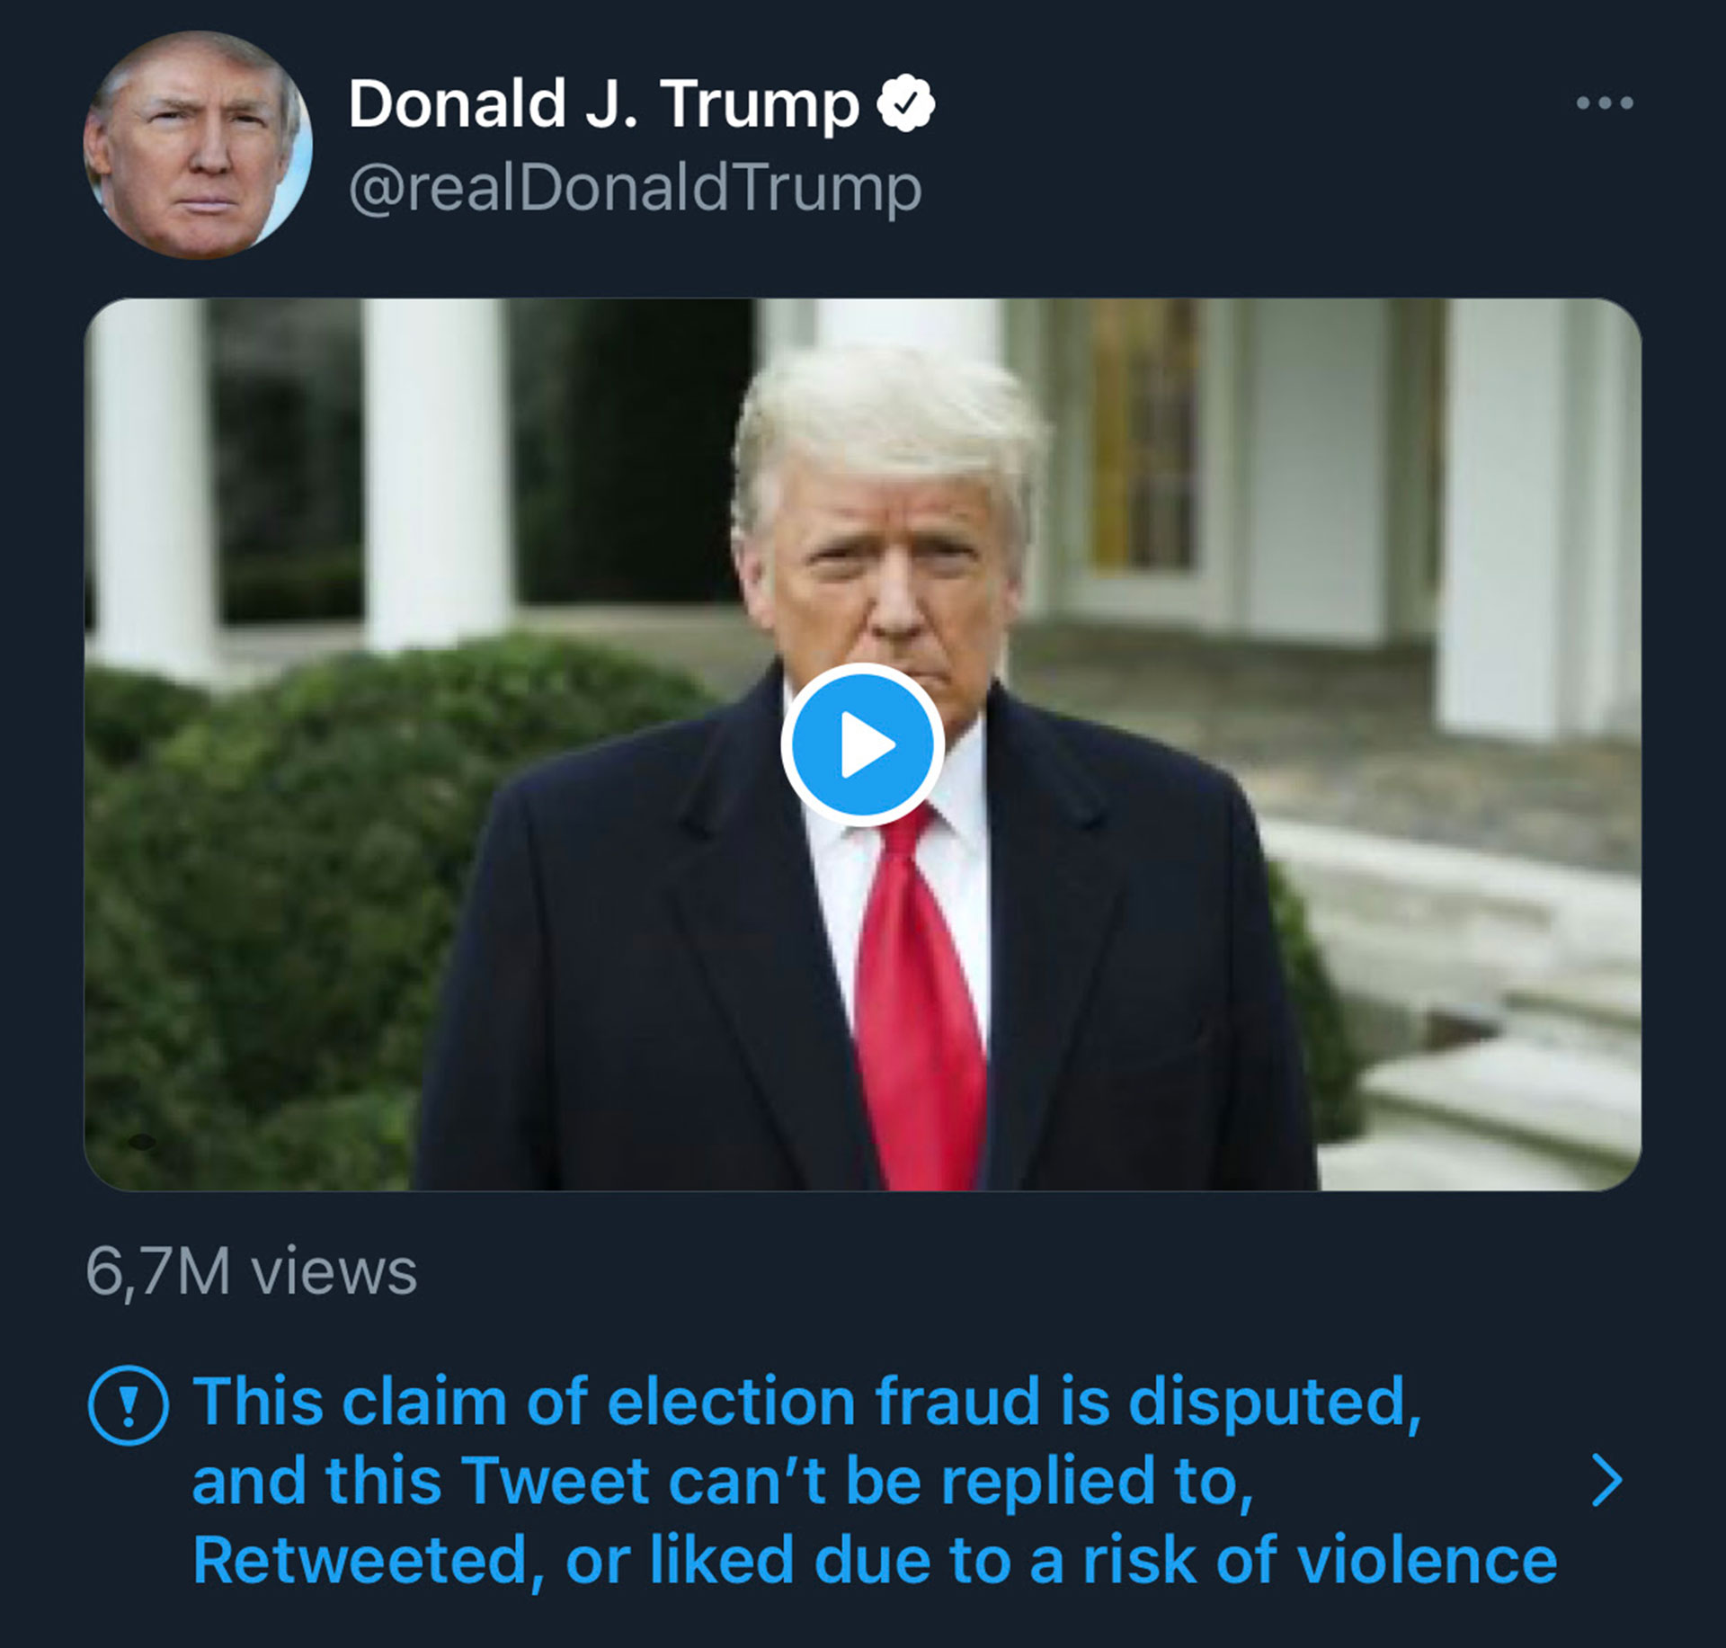Click the red tie in the video
Screen dimensions: 1726x1648
click(917, 989)
